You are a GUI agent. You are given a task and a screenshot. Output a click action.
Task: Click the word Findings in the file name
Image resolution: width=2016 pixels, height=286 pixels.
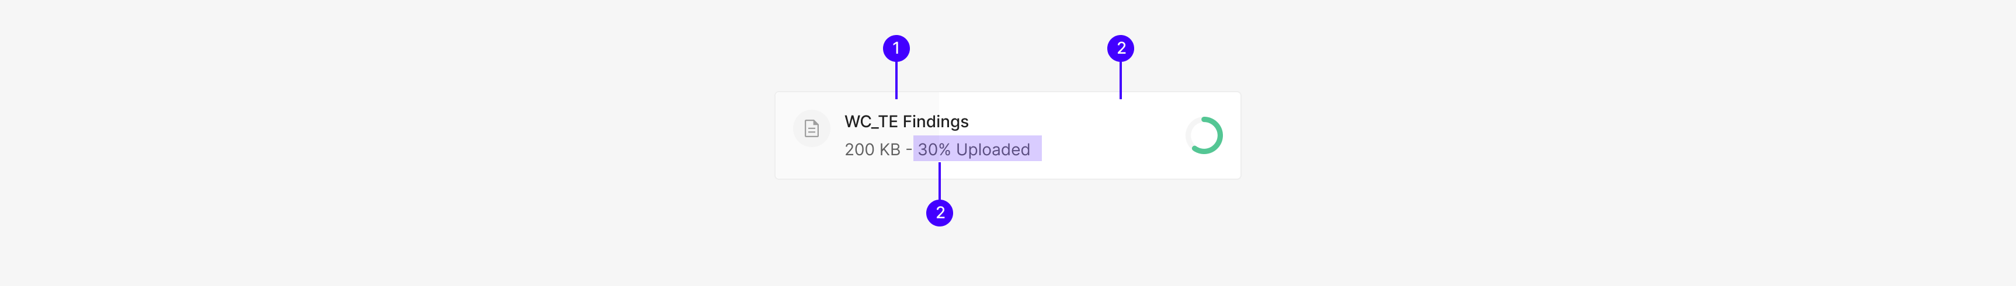point(935,122)
